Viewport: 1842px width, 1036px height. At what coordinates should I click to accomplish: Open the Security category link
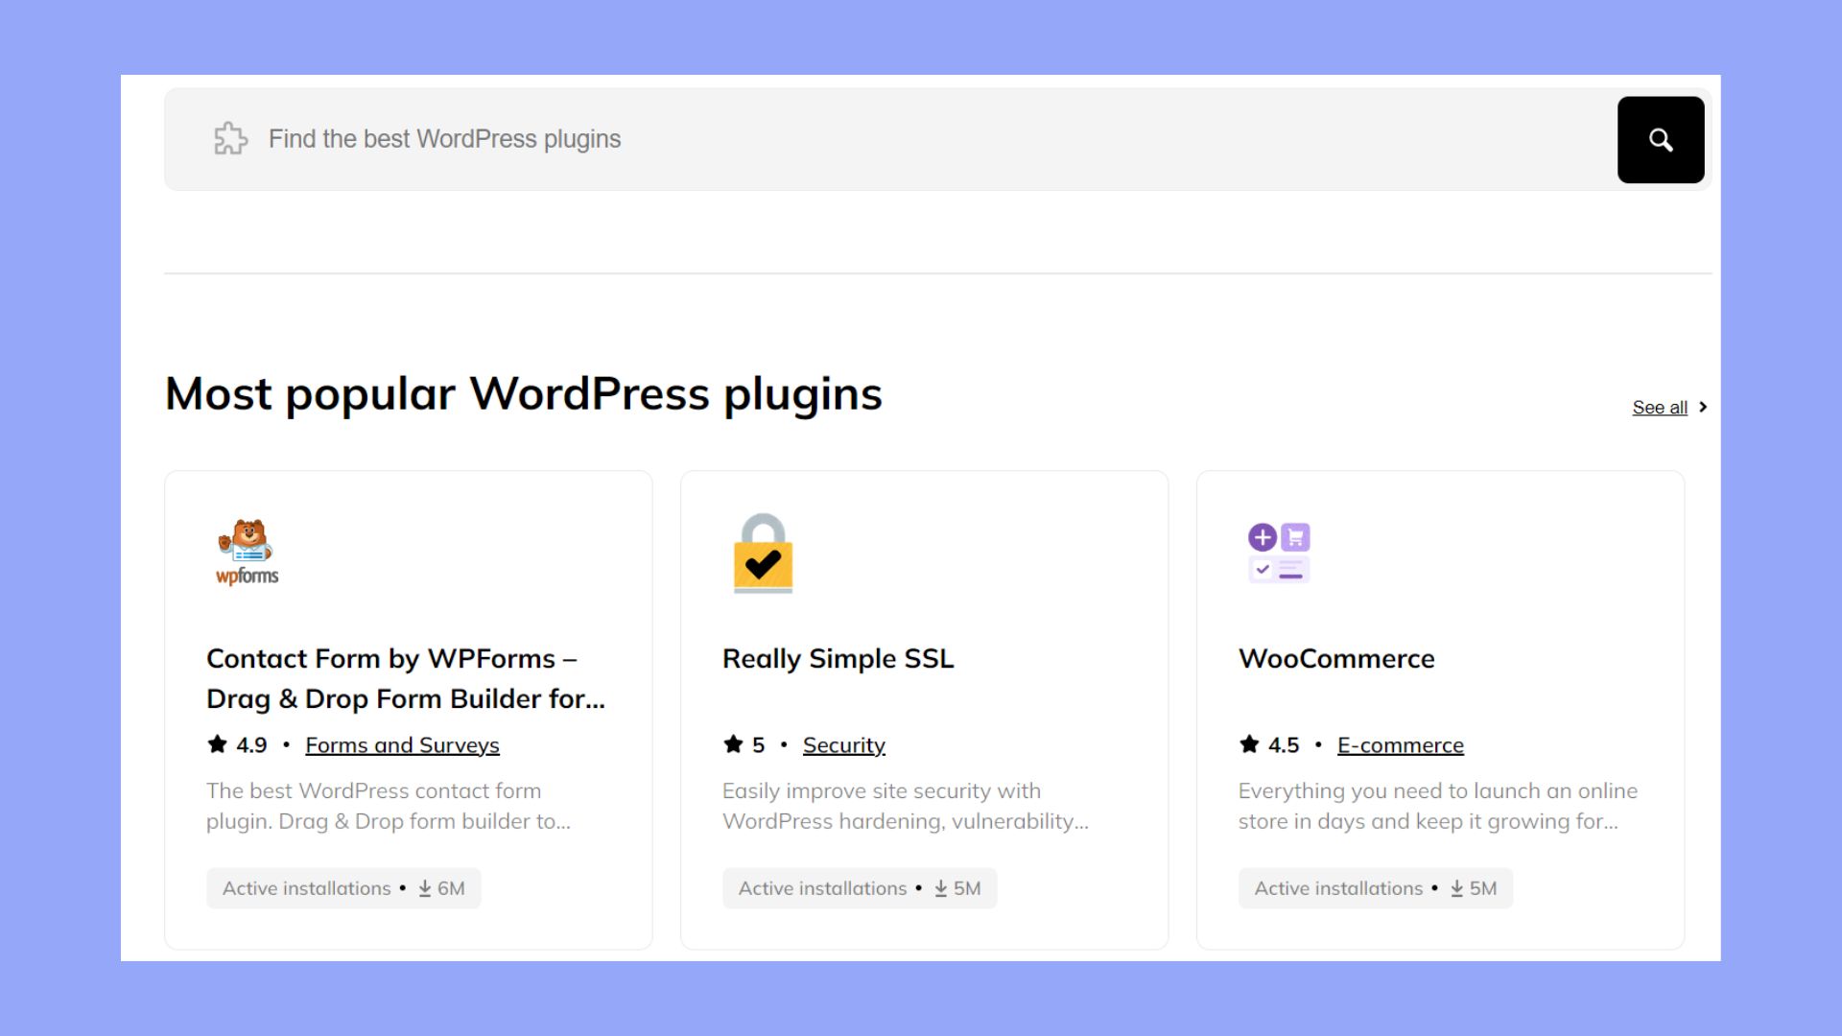[x=843, y=744]
